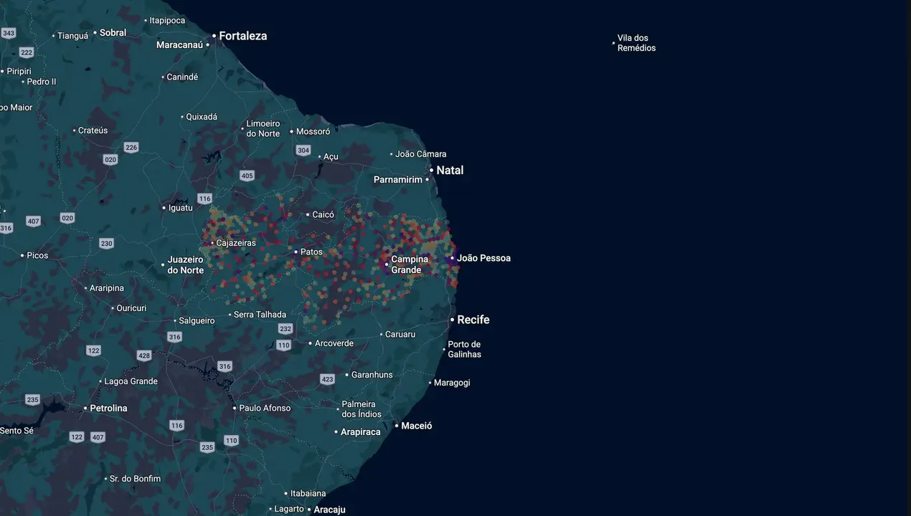Screen dimensions: 911x516
Task: Select the Juazeiro do Norte label
Action: click(186, 265)
